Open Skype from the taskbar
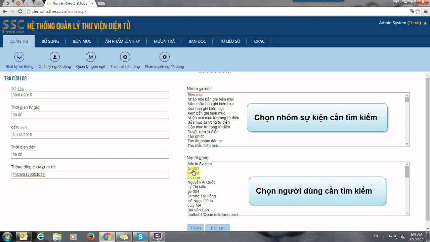The height and width of the screenshot is (242, 430). pos(140,237)
